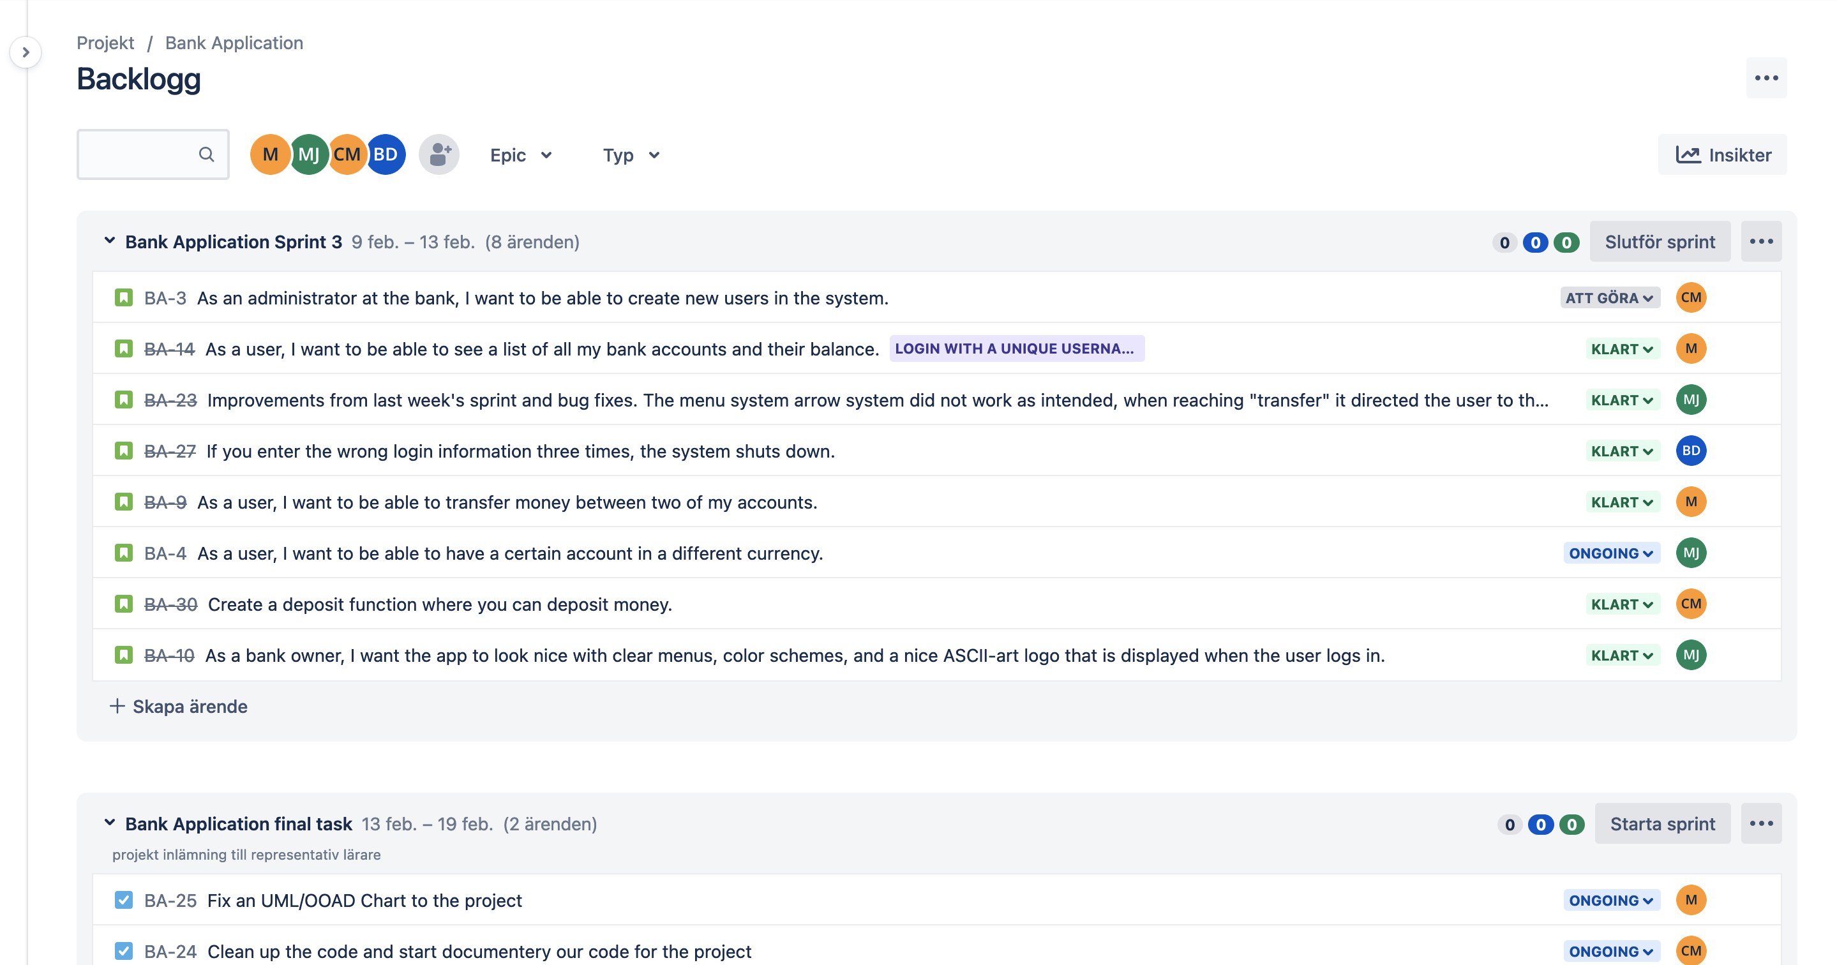Click the story type icon of BA-27
1837x965 pixels.
123,451
